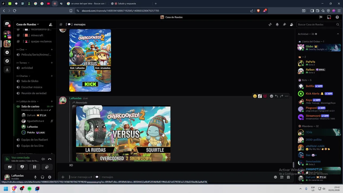Collapse the Torneo category

coord(23,63)
